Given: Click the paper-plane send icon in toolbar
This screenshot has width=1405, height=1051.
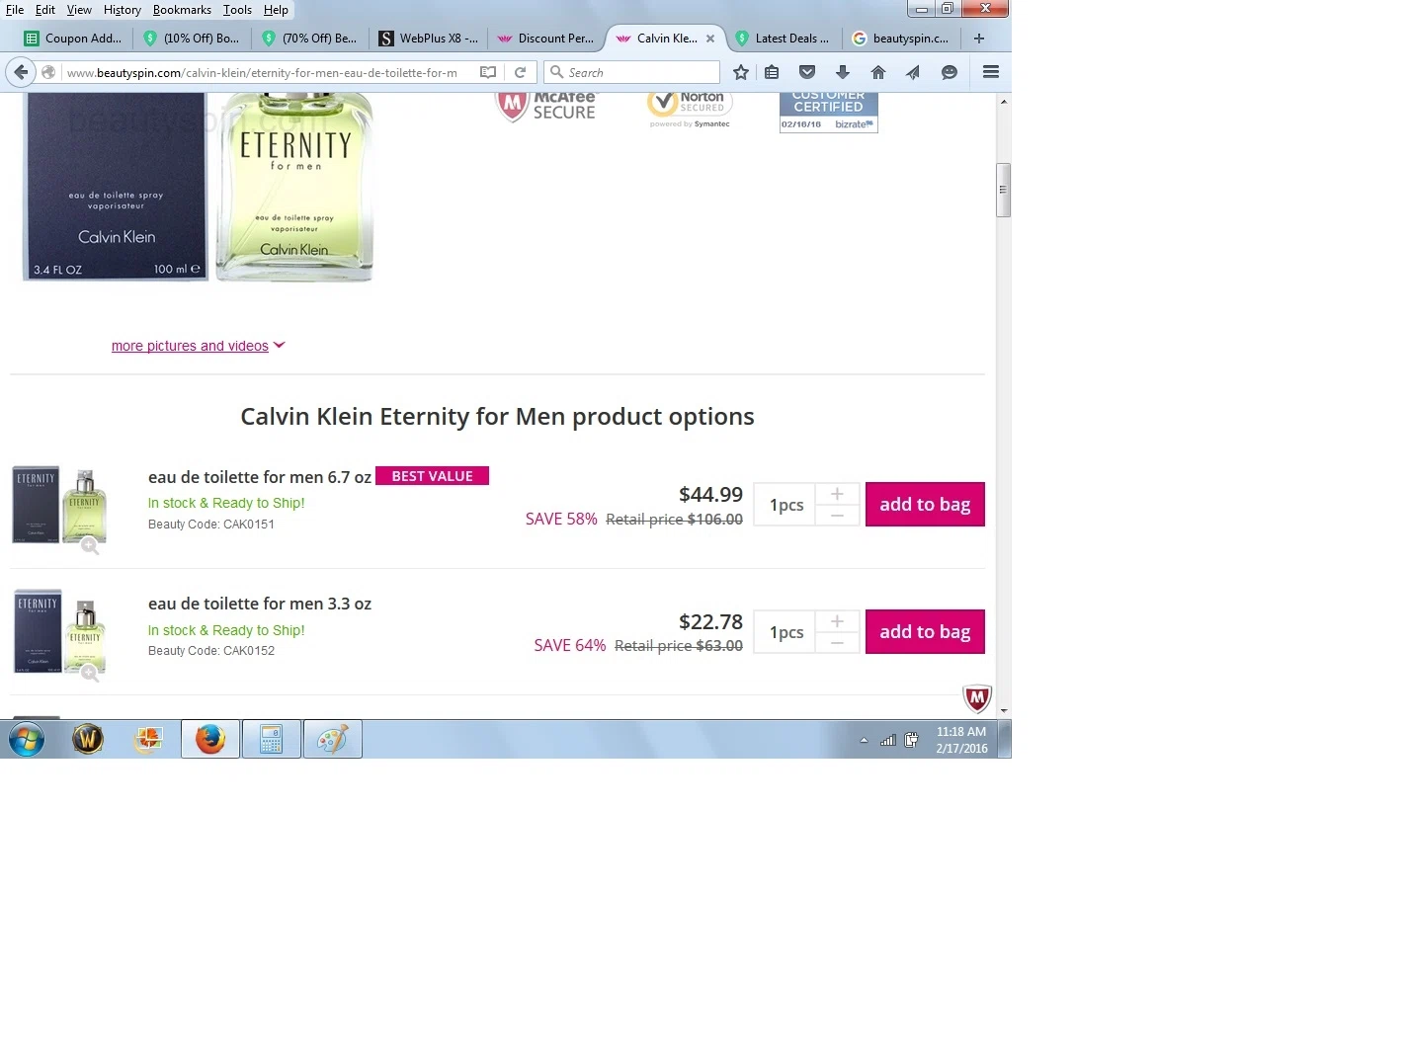Looking at the screenshot, I should tap(913, 72).
